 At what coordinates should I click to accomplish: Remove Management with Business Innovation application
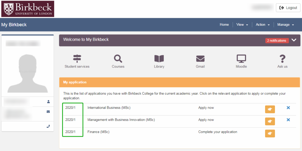(288, 120)
